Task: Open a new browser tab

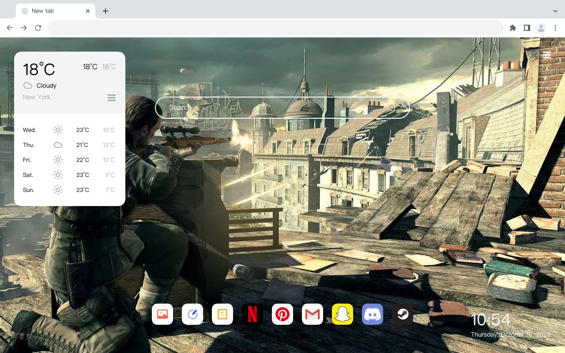Action: (x=105, y=11)
